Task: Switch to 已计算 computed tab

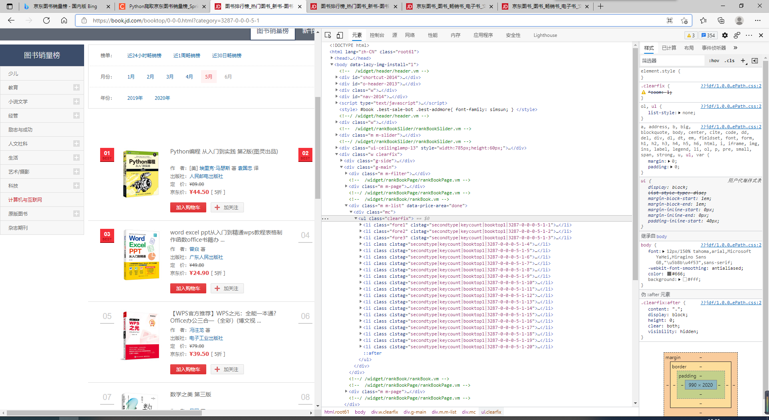Action: [x=669, y=48]
